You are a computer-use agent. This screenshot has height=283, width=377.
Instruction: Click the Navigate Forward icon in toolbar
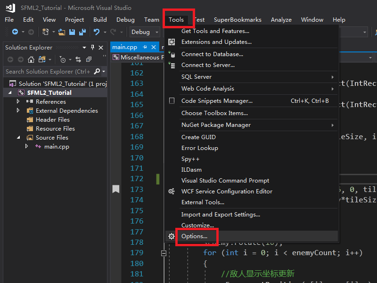[x=31, y=32]
